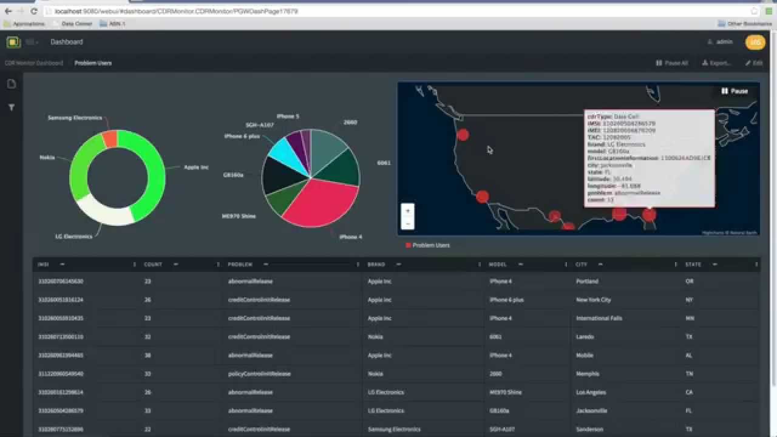Screen dimensions: 777x437
Task: Click the Mobile city cell
Action: click(585, 355)
